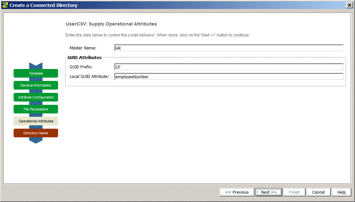
Task: Click the Operational Attributes step
Action: click(x=36, y=121)
